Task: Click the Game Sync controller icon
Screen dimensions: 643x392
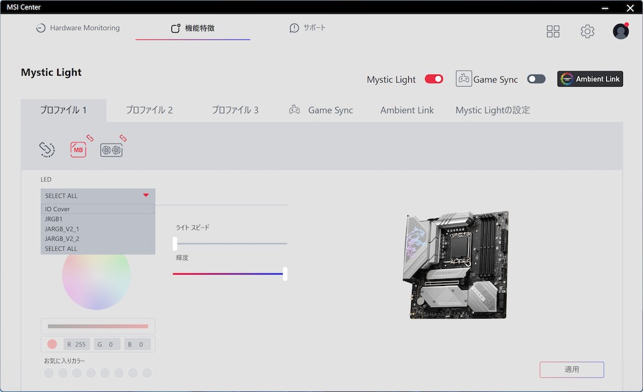Action: pos(463,79)
